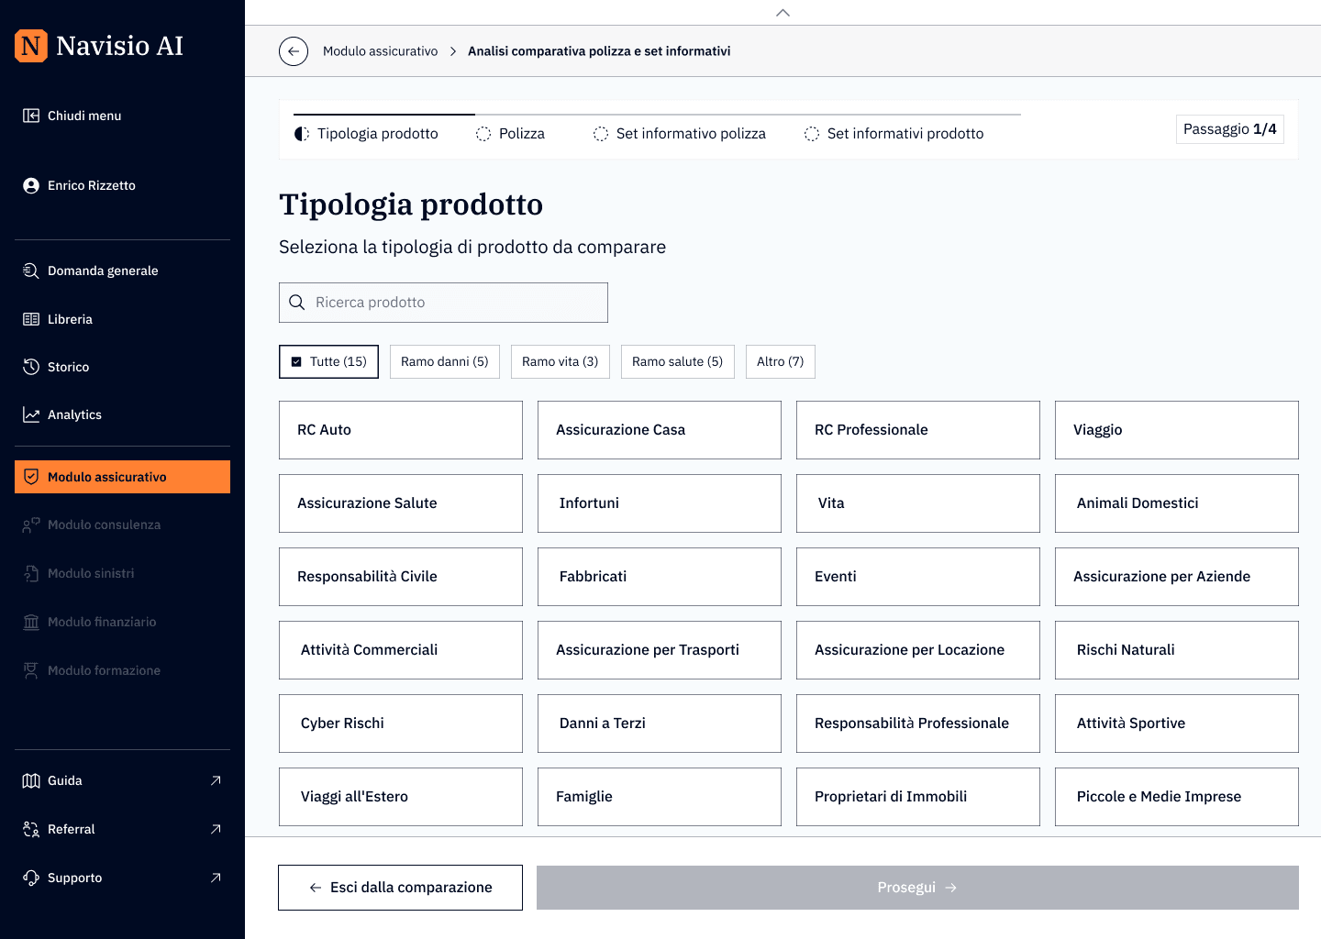Screen dimensions: 1321x939
Task: Enable the Ramo danni (5) filter
Action: tap(444, 361)
